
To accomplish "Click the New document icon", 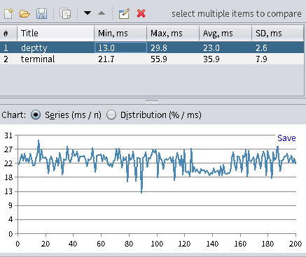I will [8, 14].
